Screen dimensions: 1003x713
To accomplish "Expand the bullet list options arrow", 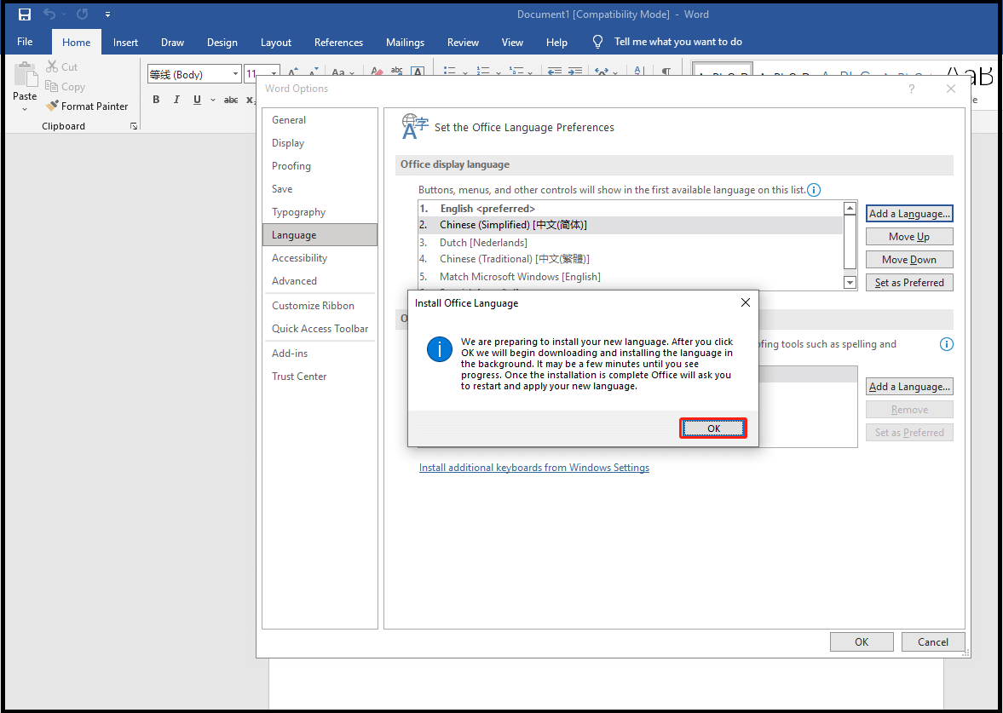I will pos(464,72).
